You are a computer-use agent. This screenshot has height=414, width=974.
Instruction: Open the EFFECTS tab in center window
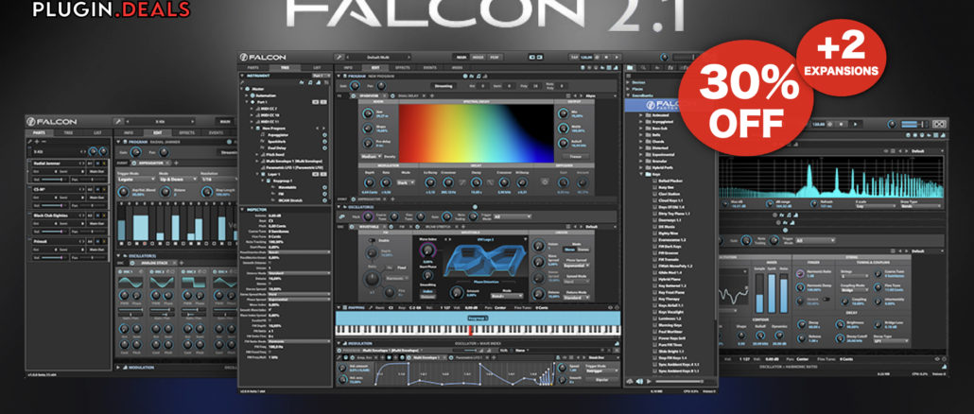point(403,68)
